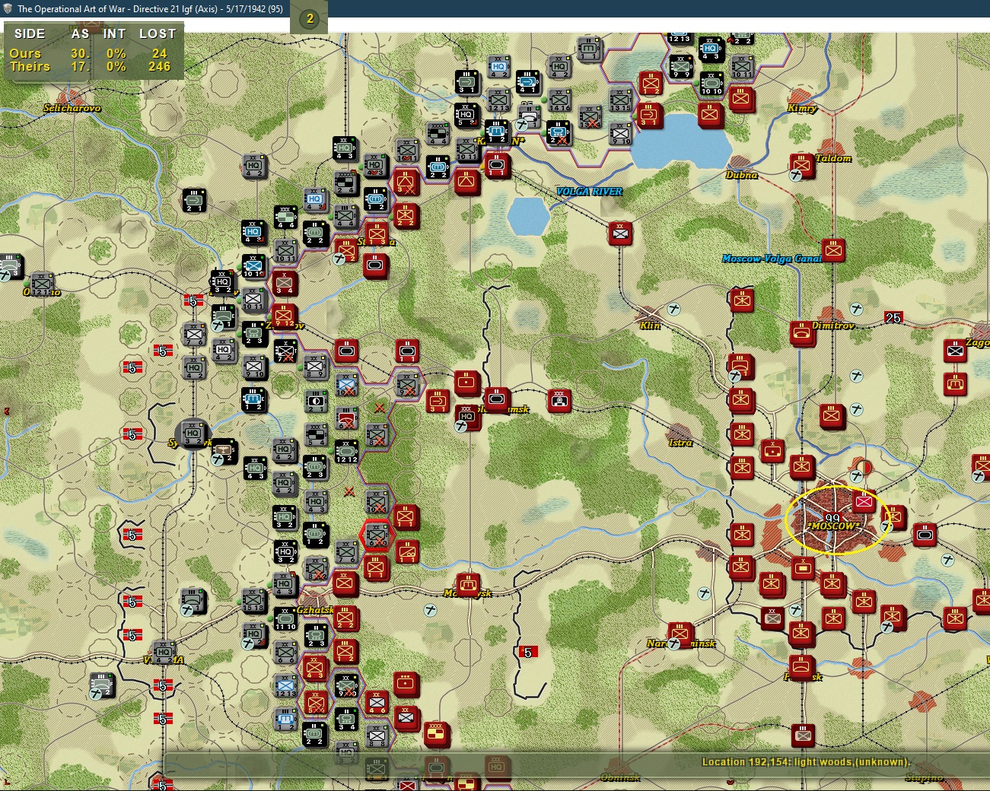Select Soviet 9-12 infantry counter at Zubtsov

click(x=285, y=316)
